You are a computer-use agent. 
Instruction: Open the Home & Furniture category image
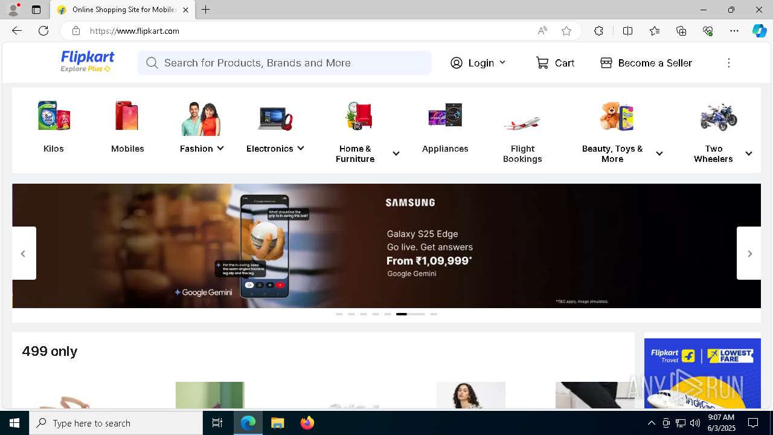(359, 116)
